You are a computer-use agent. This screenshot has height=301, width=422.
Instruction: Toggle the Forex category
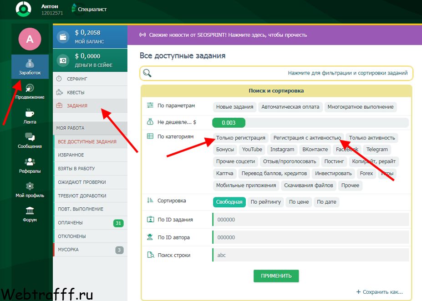click(x=366, y=173)
